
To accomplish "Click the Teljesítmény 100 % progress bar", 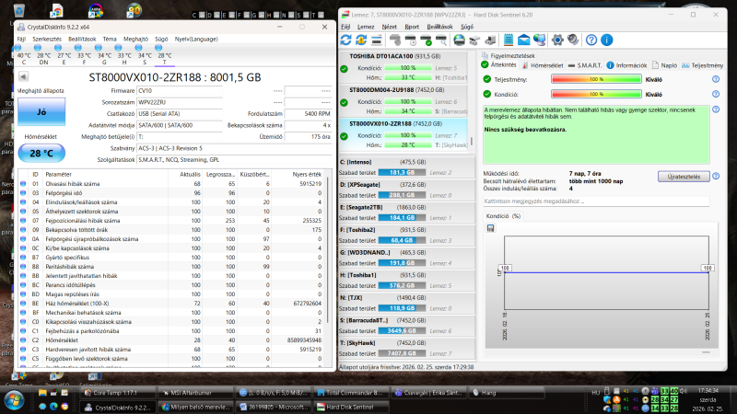I will 596,79.
